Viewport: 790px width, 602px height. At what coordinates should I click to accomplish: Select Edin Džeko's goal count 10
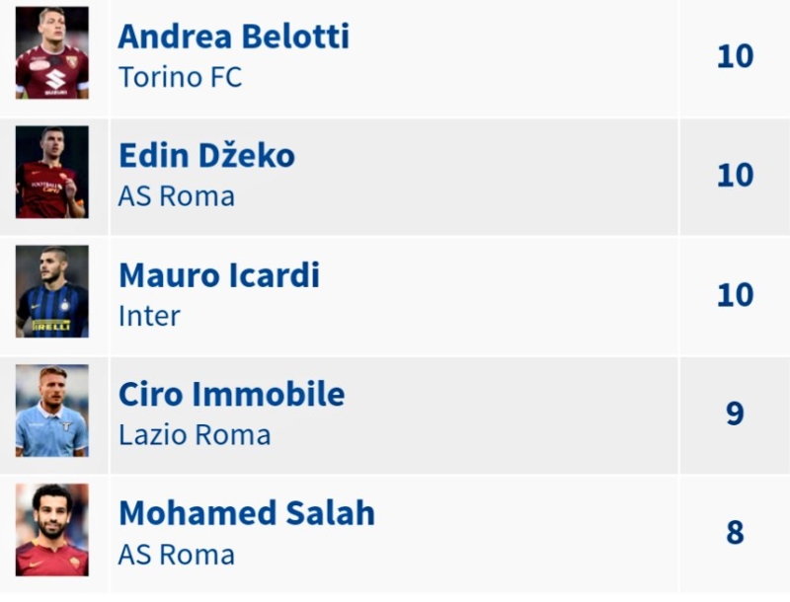735,176
